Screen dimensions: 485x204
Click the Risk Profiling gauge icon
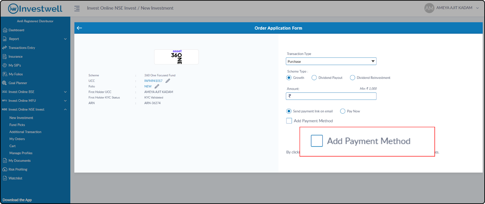click(x=5, y=169)
